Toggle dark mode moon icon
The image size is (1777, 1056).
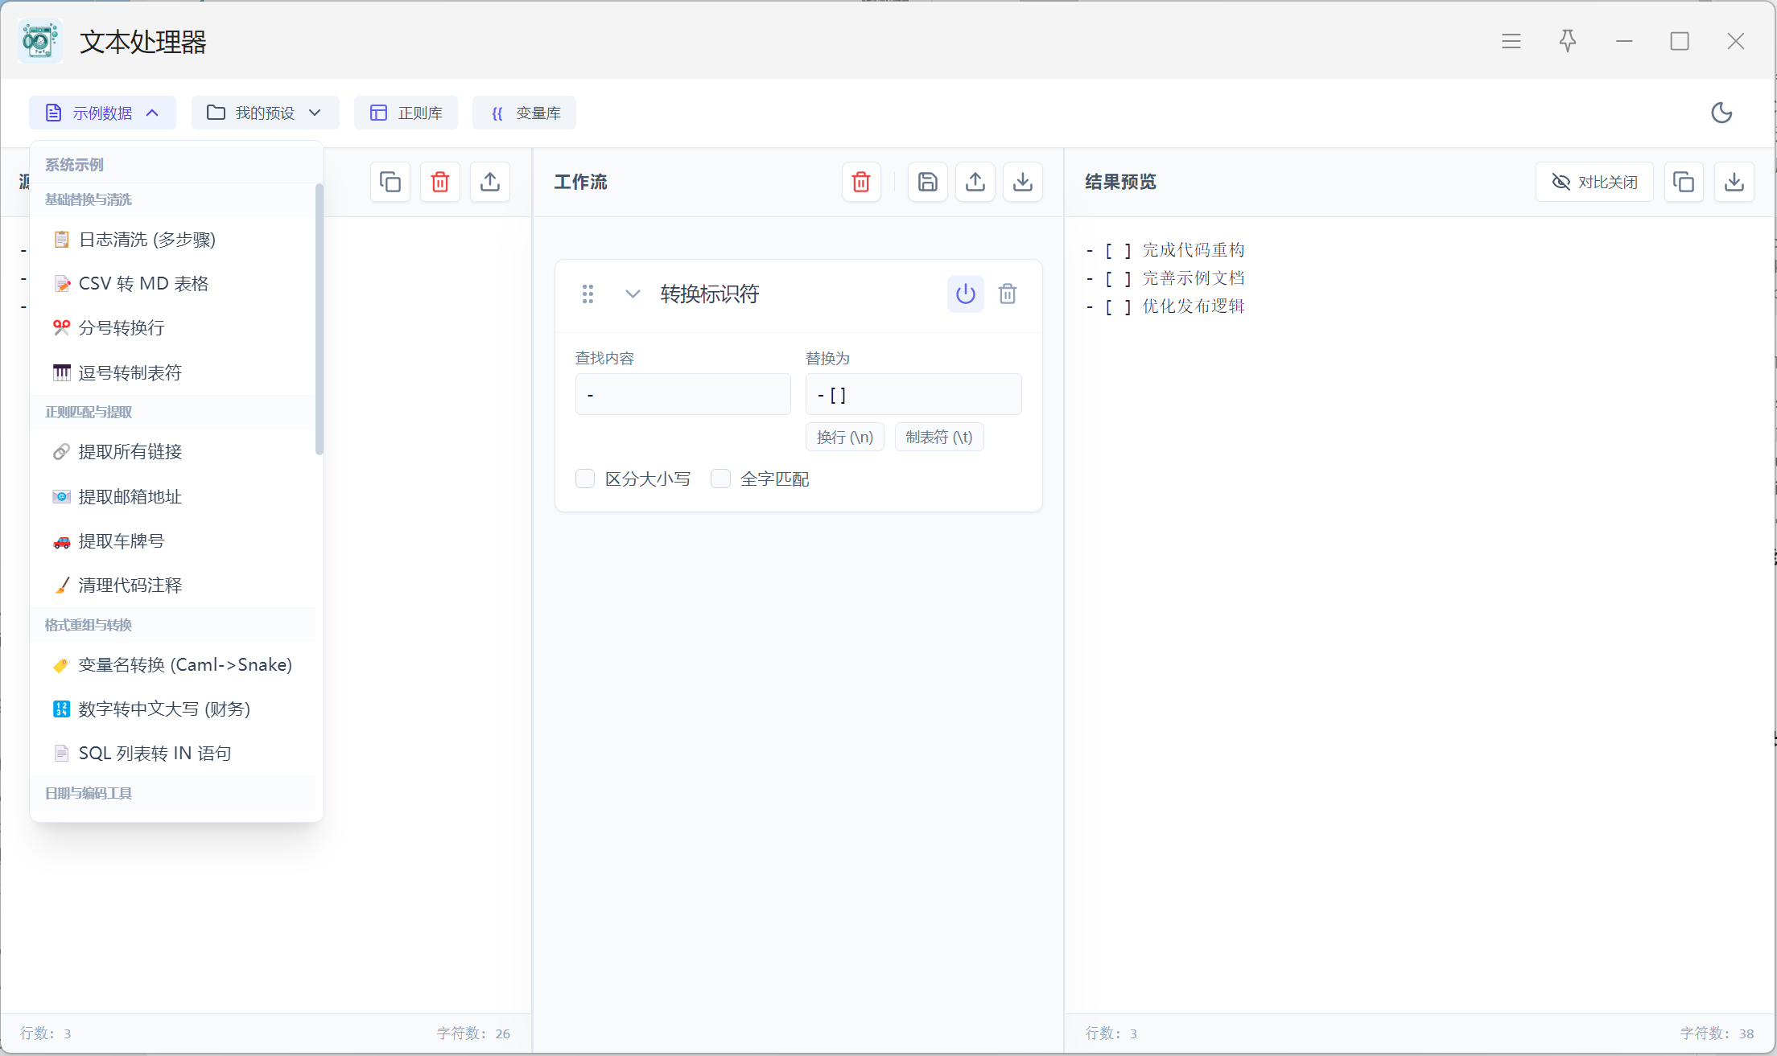tap(1721, 113)
